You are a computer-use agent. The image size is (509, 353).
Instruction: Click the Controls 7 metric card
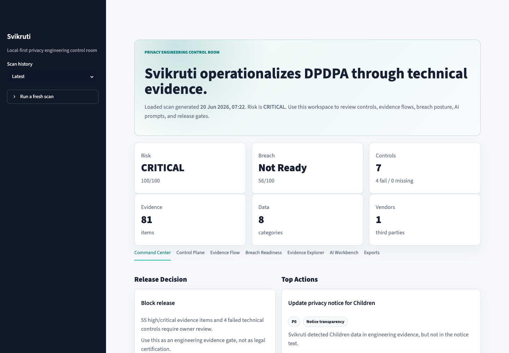tap(425, 168)
